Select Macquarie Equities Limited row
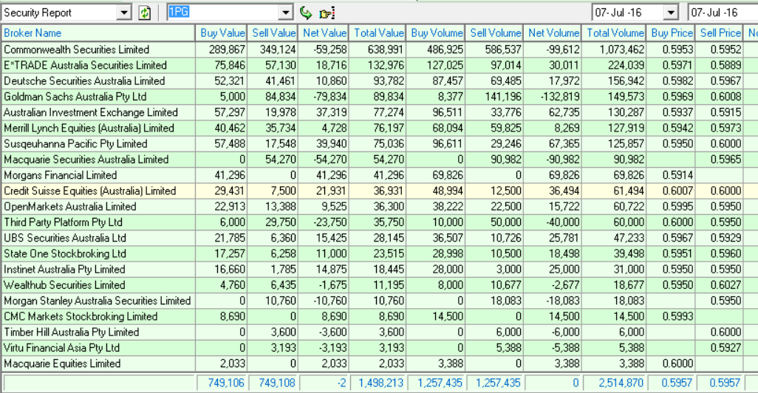The image size is (758, 393). (x=379, y=363)
